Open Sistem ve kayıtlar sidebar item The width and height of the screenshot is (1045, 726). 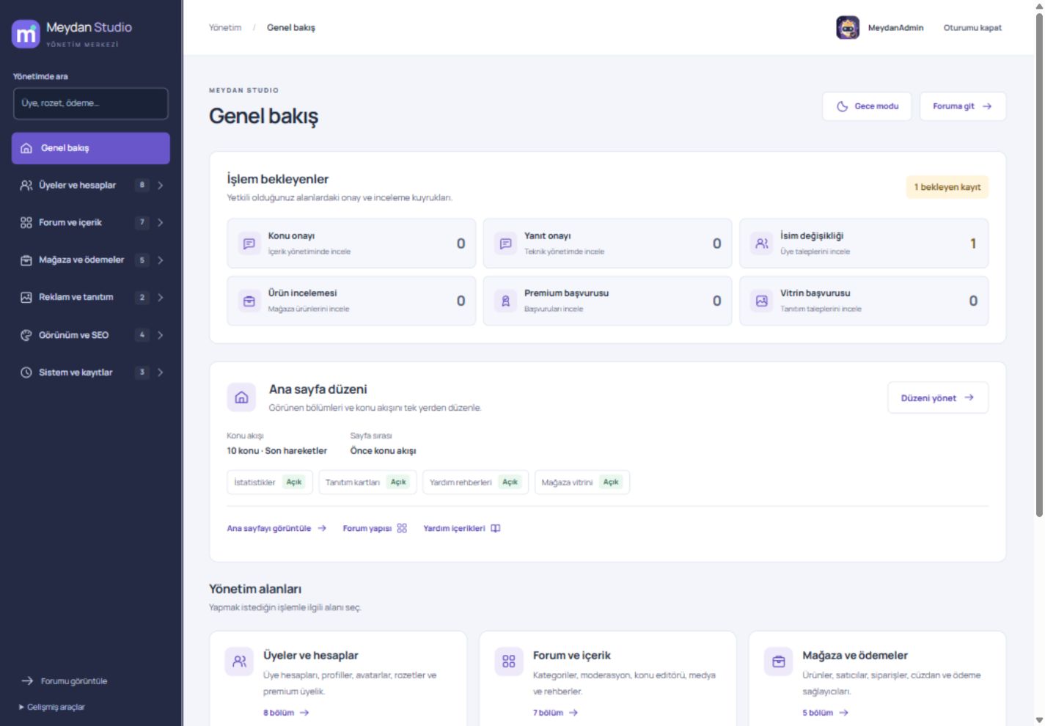tap(91, 373)
